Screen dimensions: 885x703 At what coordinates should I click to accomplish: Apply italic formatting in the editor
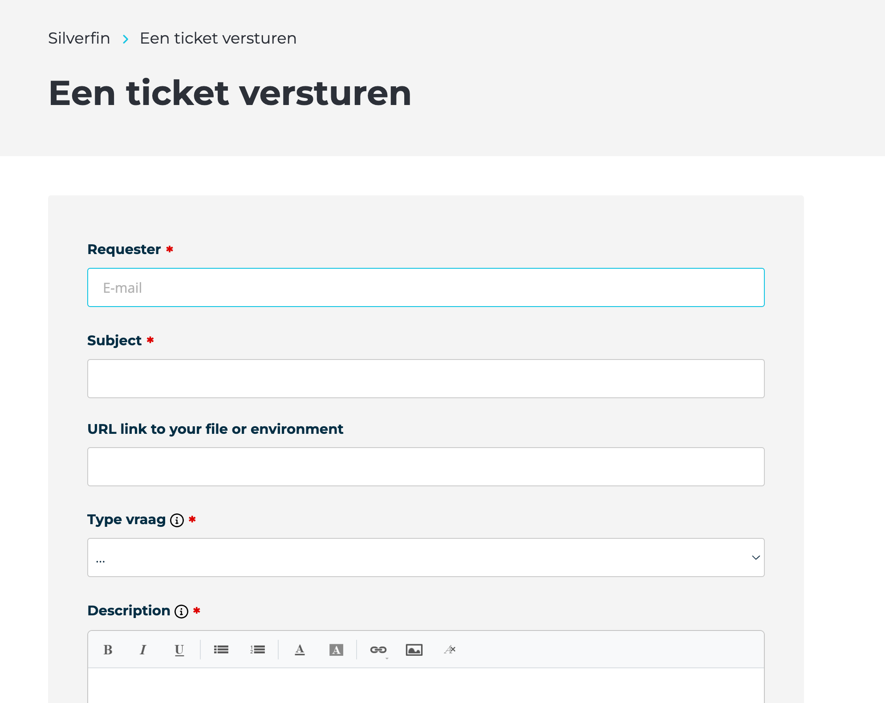tap(143, 650)
